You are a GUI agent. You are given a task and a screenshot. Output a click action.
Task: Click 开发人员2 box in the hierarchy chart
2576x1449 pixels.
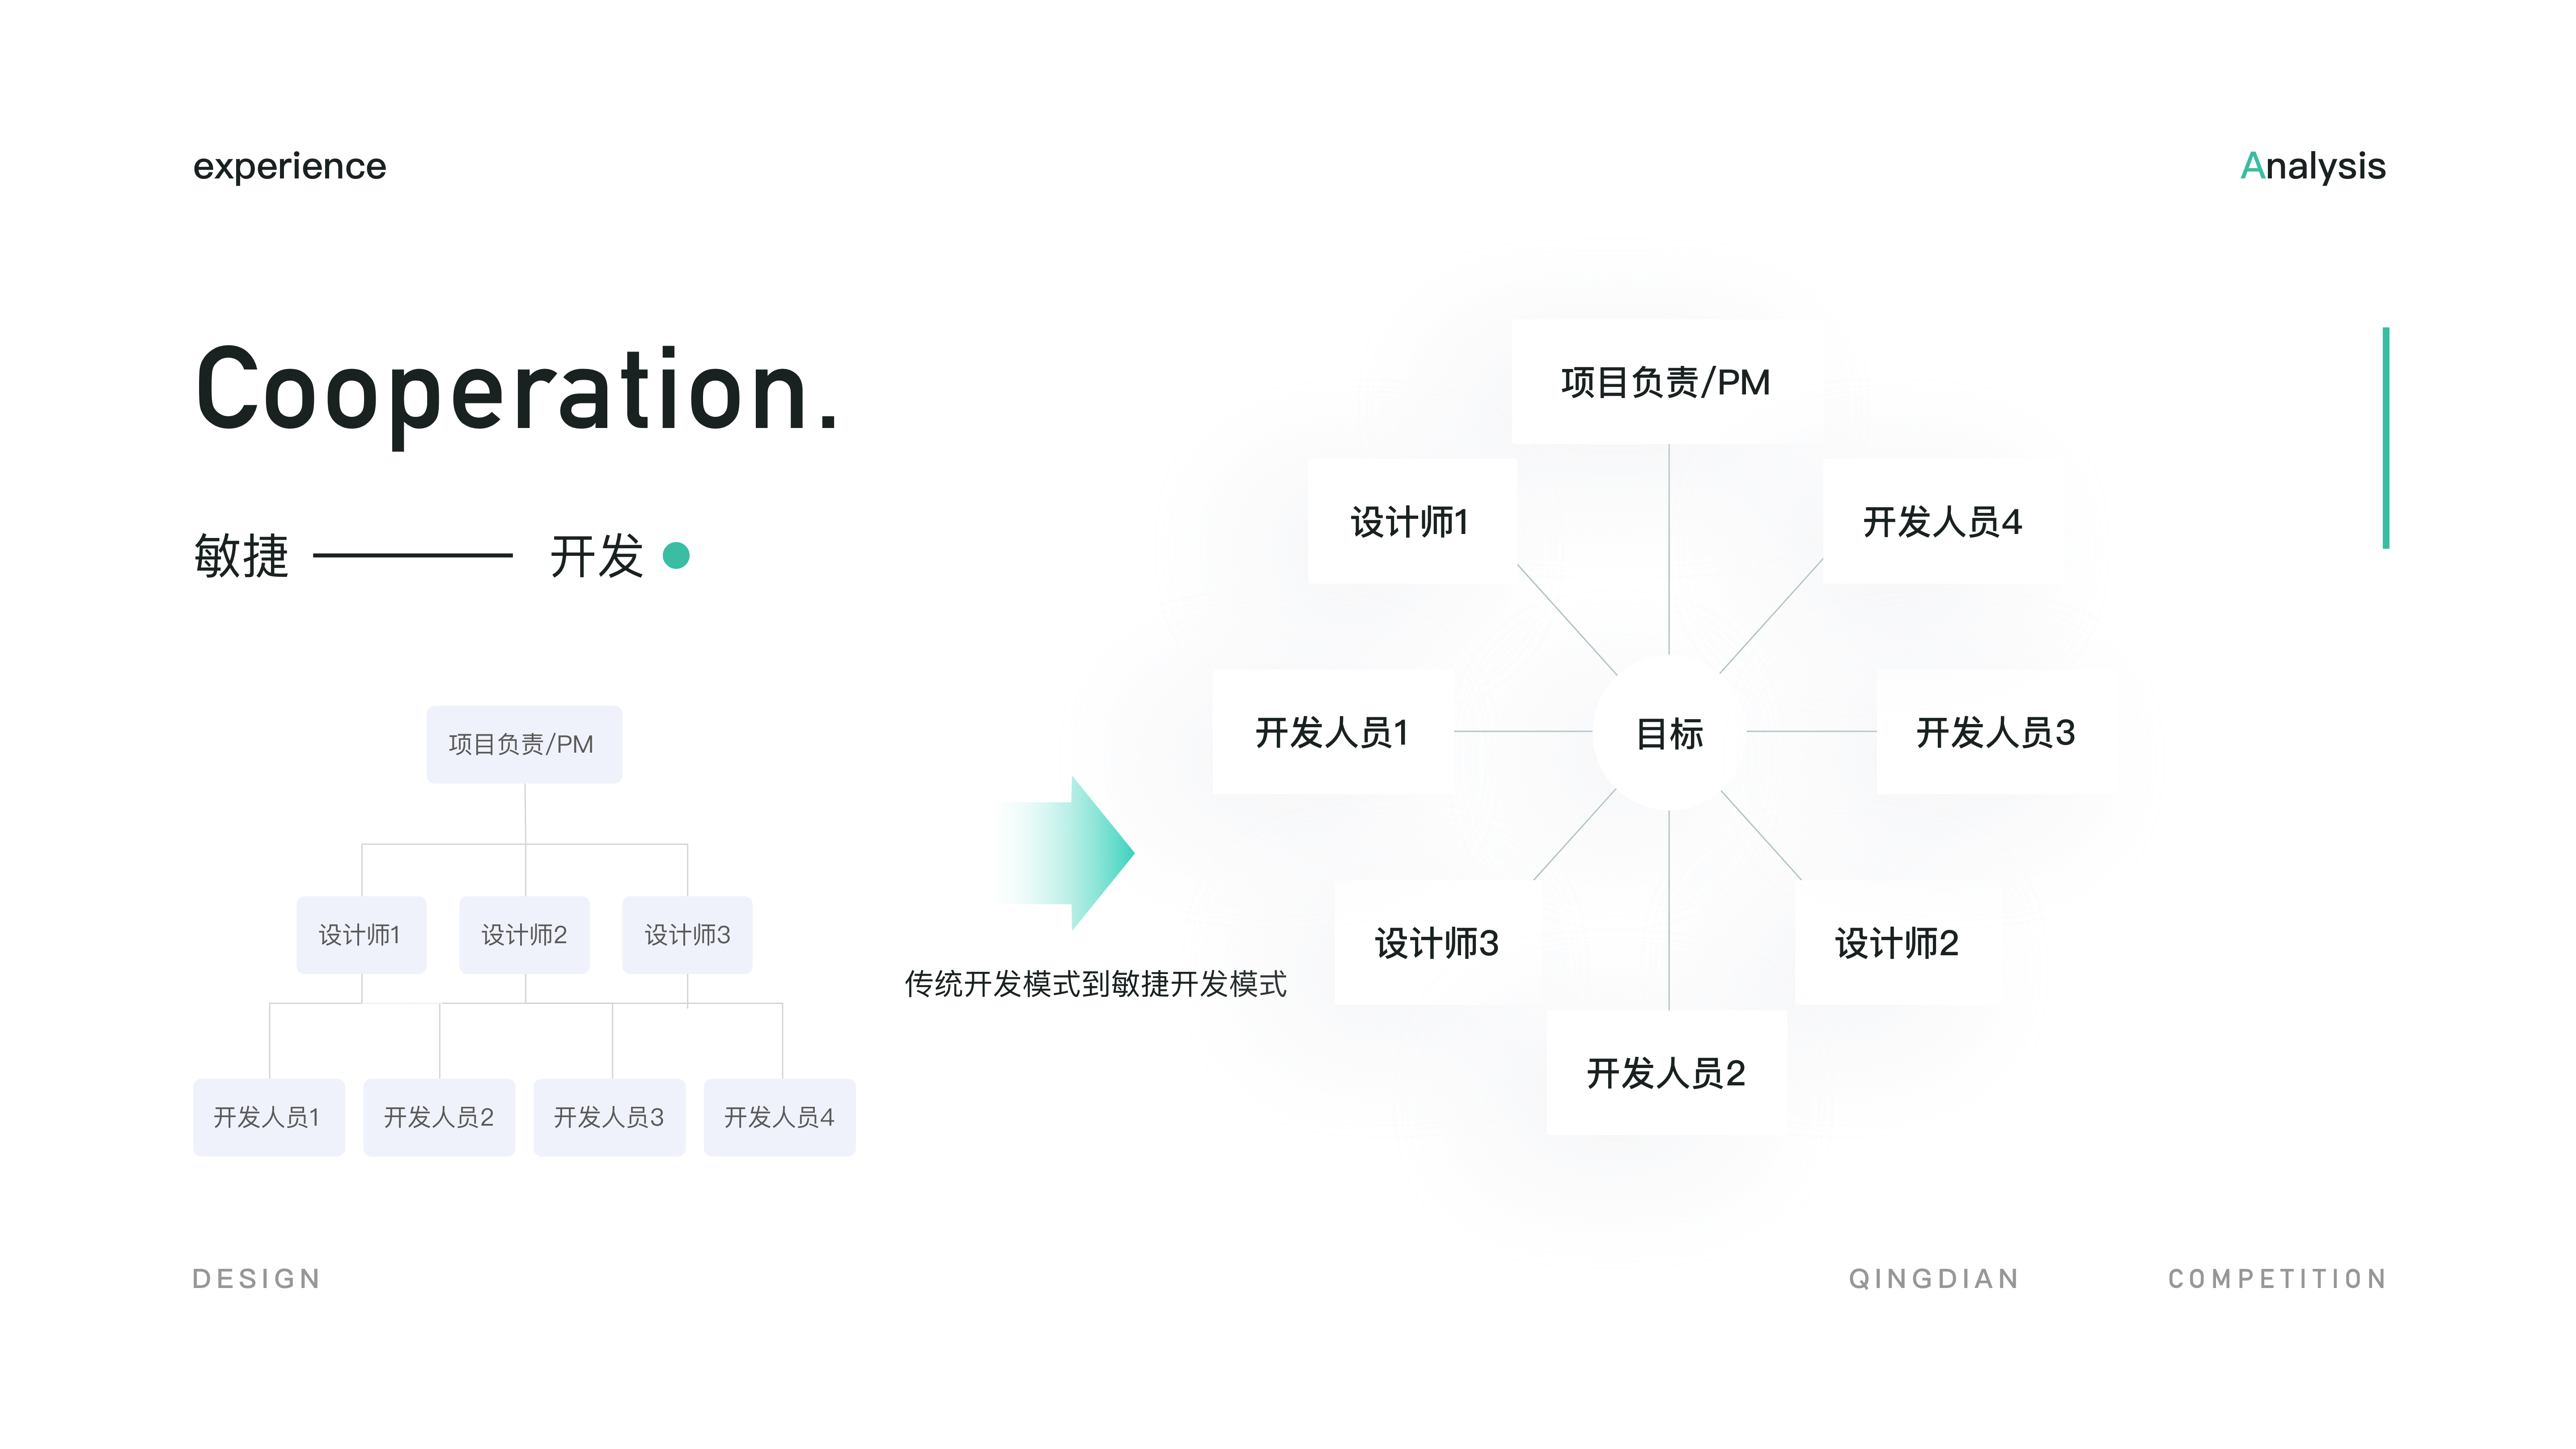pos(439,1117)
